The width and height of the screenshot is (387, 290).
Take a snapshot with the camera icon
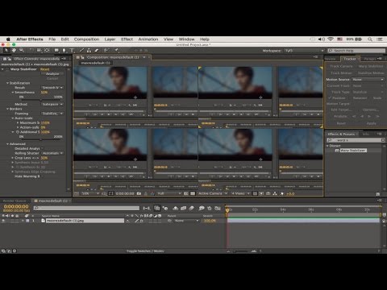pyautogui.click(x=139, y=193)
